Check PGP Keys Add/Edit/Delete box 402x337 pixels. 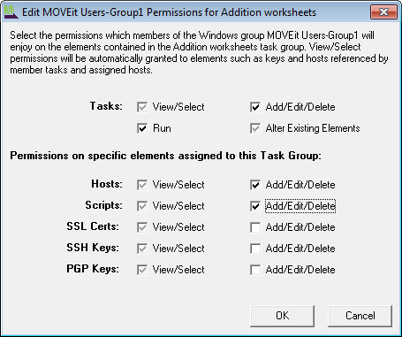point(255,270)
